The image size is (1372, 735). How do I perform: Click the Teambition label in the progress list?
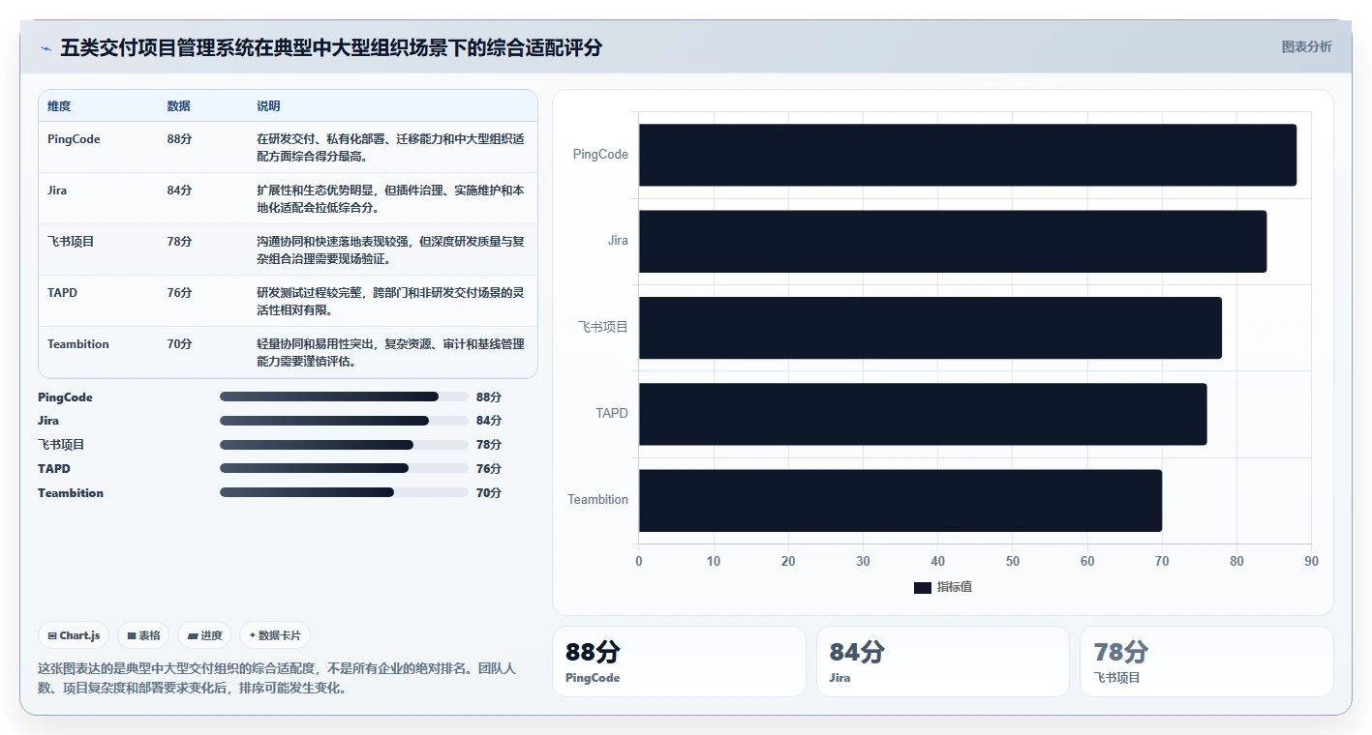(x=71, y=493)
